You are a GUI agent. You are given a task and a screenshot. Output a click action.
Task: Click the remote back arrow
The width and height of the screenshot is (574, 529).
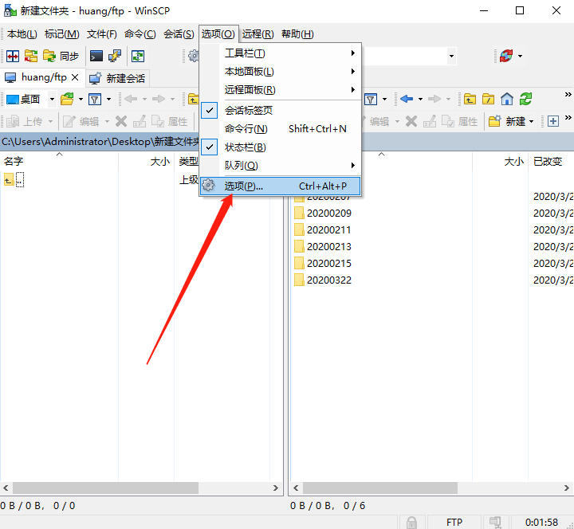(407, 100)
